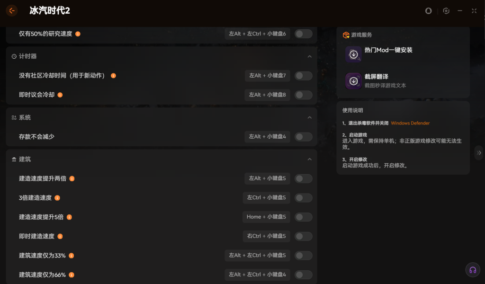Enable the 存款不会减少 toggle
This screenshot has width=485, height=284.
coord(303,137)
